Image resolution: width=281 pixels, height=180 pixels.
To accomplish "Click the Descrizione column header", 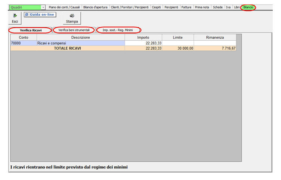I will [81, 37].
